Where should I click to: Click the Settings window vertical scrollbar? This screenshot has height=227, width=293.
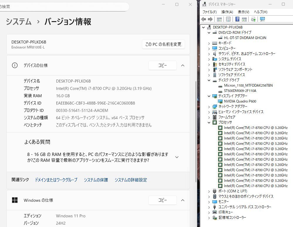(196, 117)
